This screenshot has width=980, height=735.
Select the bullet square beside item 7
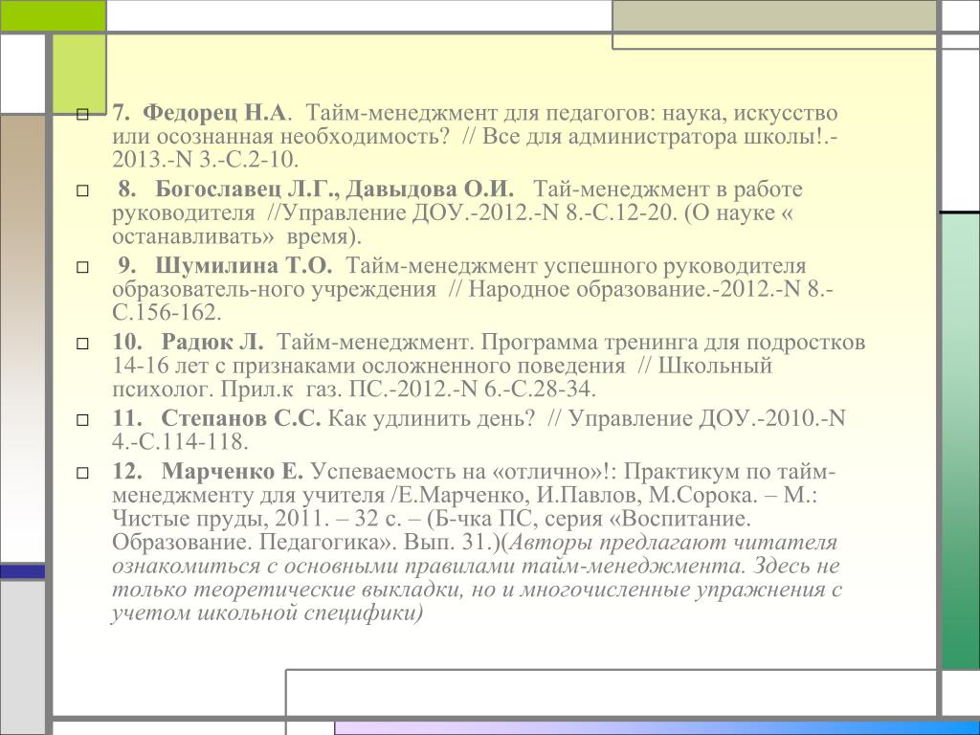click(x=82, y=115)
